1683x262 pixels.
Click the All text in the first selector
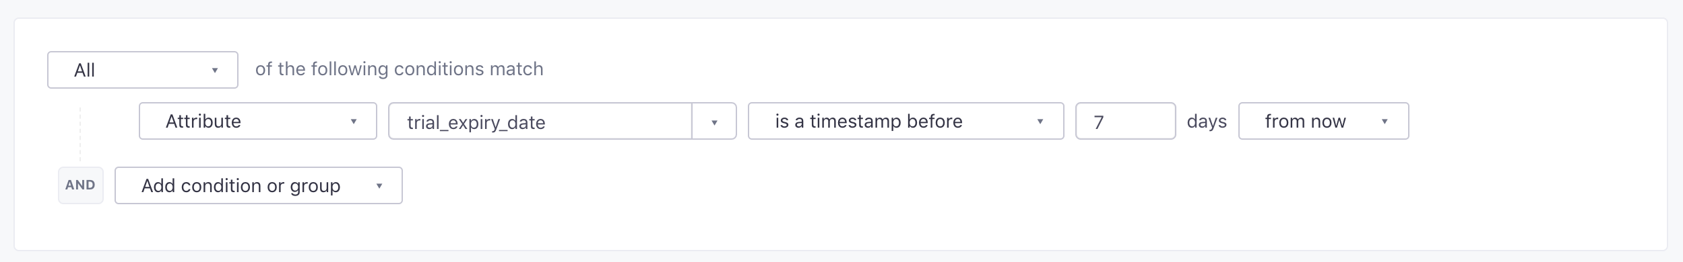pyautogui.click(x=84, y=70)
